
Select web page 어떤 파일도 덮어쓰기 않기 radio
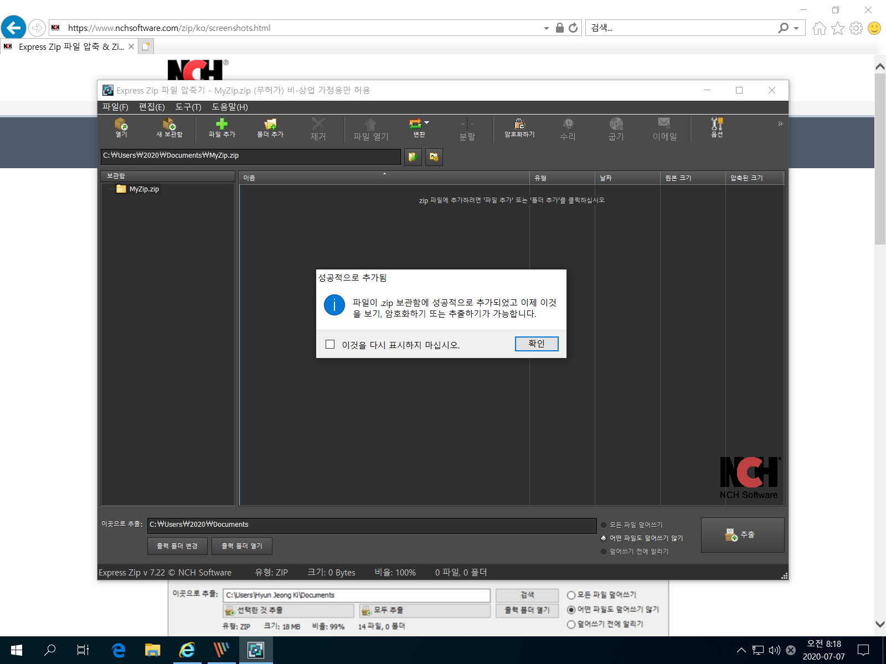click(x=571, y=610)
